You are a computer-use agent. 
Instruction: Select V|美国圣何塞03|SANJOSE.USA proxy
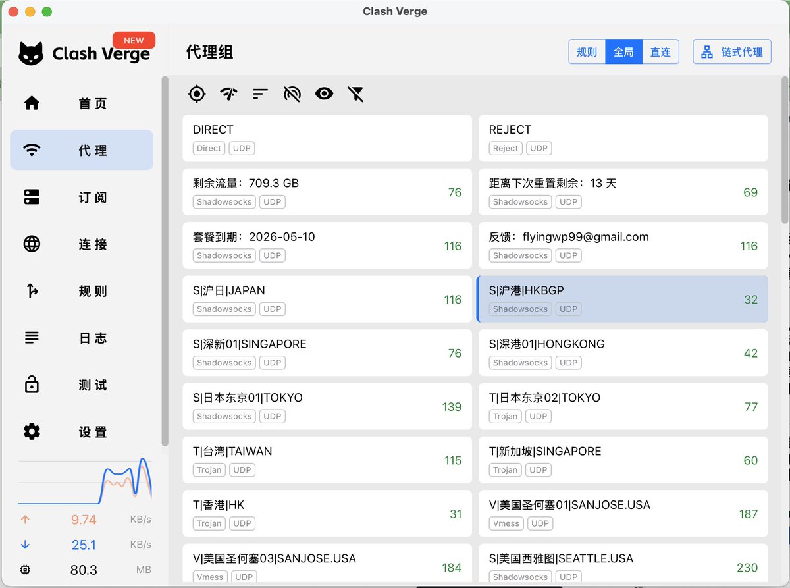tap(327, 564)
